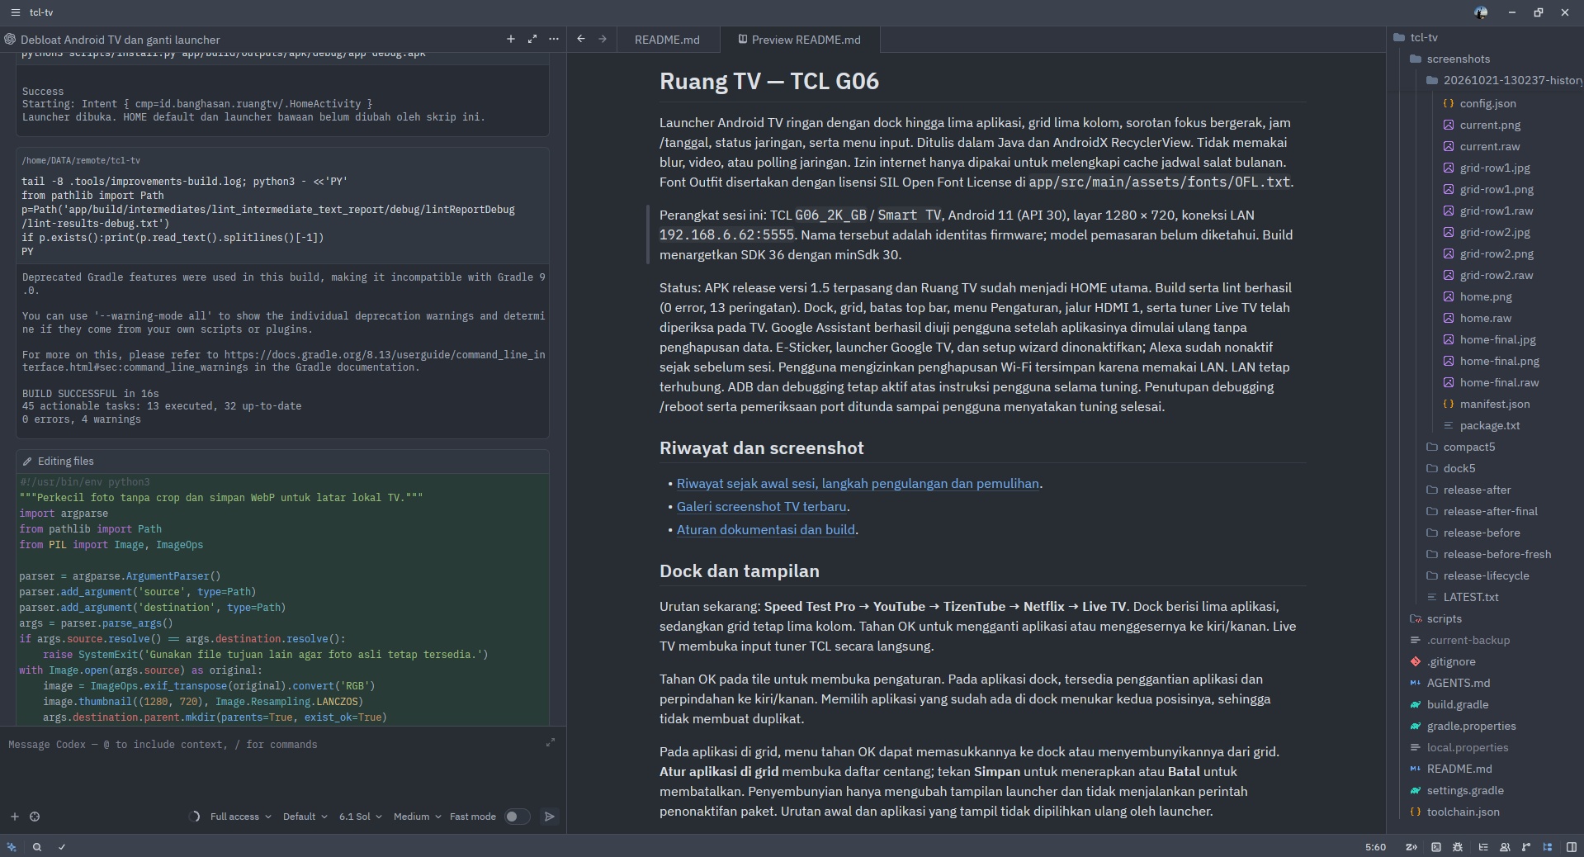Follow the Aturan dokumentasi dan build link
Image resolution: width=1584 pixels, height=857 pixels.
[765, 529]
